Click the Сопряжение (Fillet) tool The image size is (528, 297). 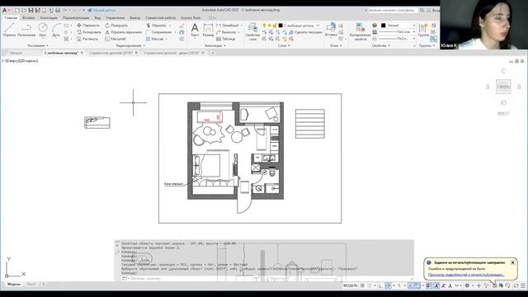click(158, 32)
